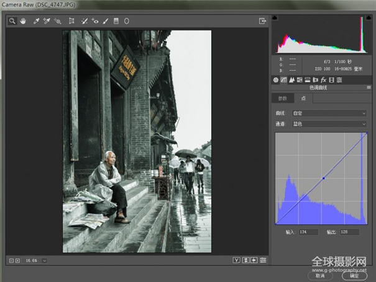Click the 输入 field showing 134
This screenshot has height=282, width=376.
[308, 232]
